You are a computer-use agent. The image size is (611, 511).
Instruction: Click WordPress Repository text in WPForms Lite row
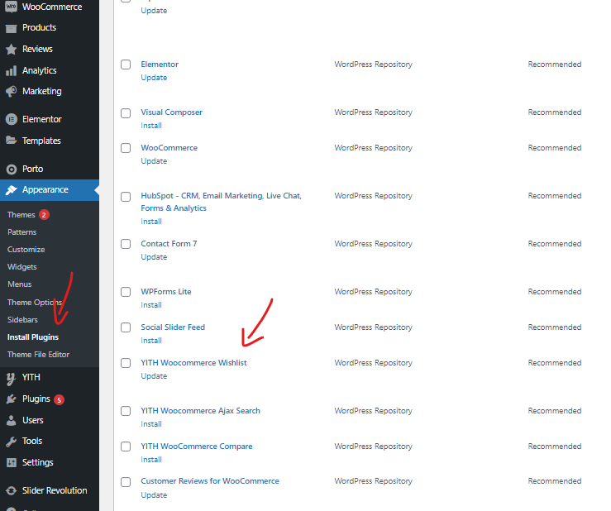point(374,292)
